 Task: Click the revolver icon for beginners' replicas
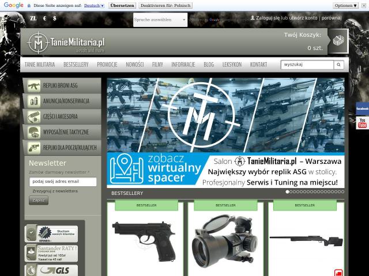(x=33, y=148)
